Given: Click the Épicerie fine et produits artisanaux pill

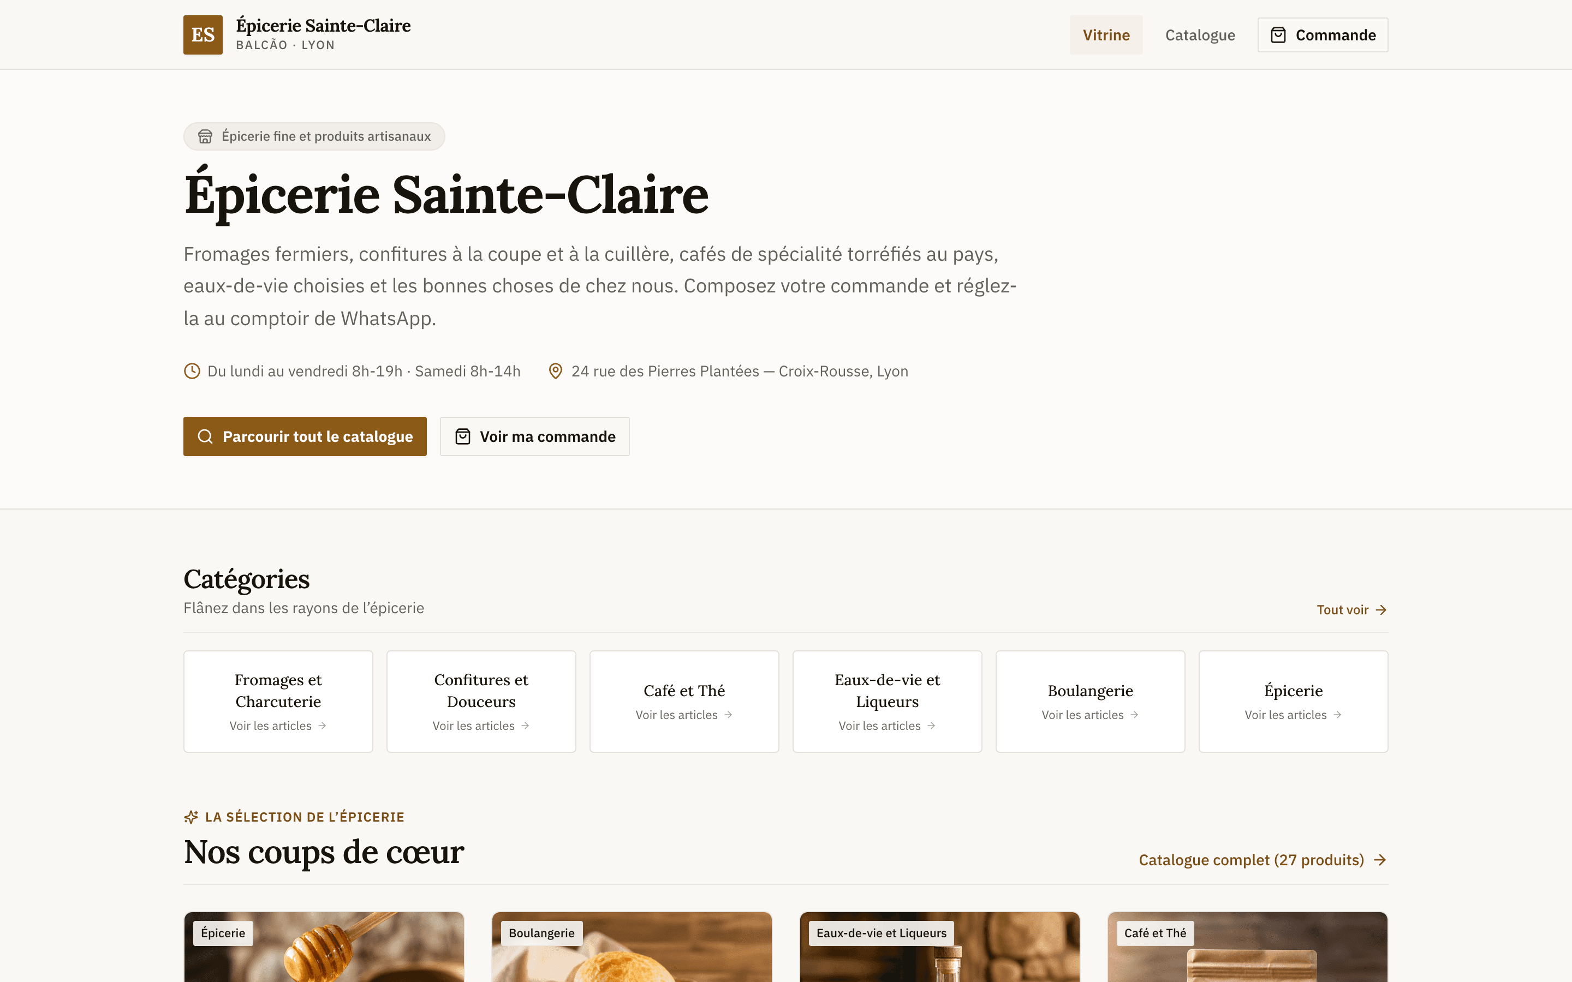Looking at the screenshot, I should point(314,136).
